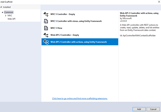Collapse the Common tree node
The height and width of the screenshot is (112, 161).
click(x=3, y=12)
